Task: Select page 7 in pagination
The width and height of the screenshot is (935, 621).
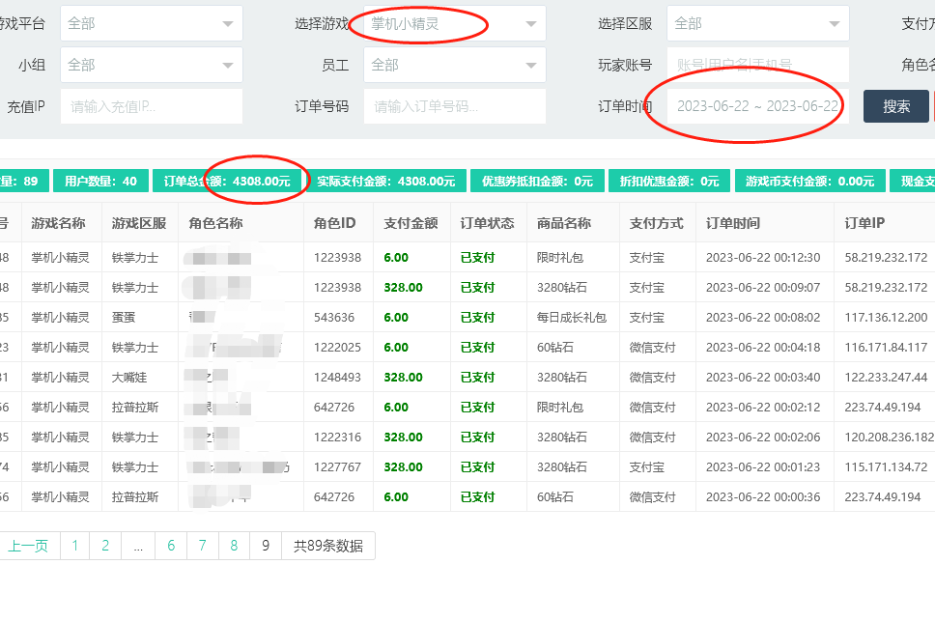Action: (x=202, y=546)
